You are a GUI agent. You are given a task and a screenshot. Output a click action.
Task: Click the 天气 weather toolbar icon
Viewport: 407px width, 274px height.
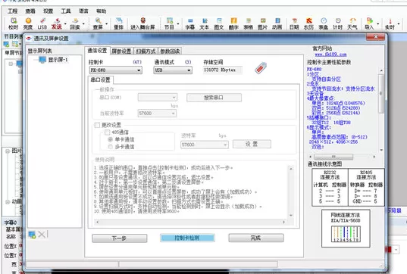click(352, 23)
